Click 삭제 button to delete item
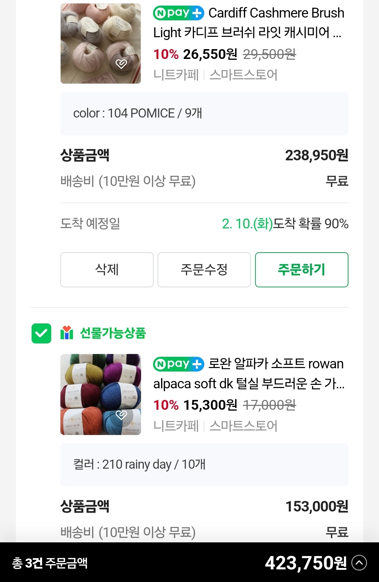 click(x=107, y=270)
